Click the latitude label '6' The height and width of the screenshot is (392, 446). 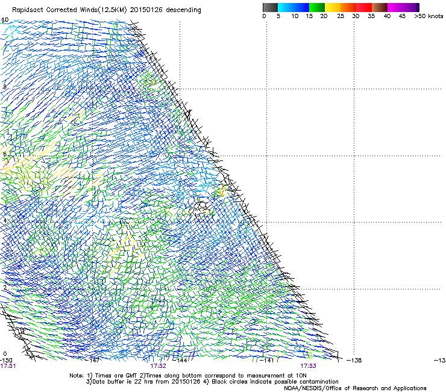[x=4, y=154]
